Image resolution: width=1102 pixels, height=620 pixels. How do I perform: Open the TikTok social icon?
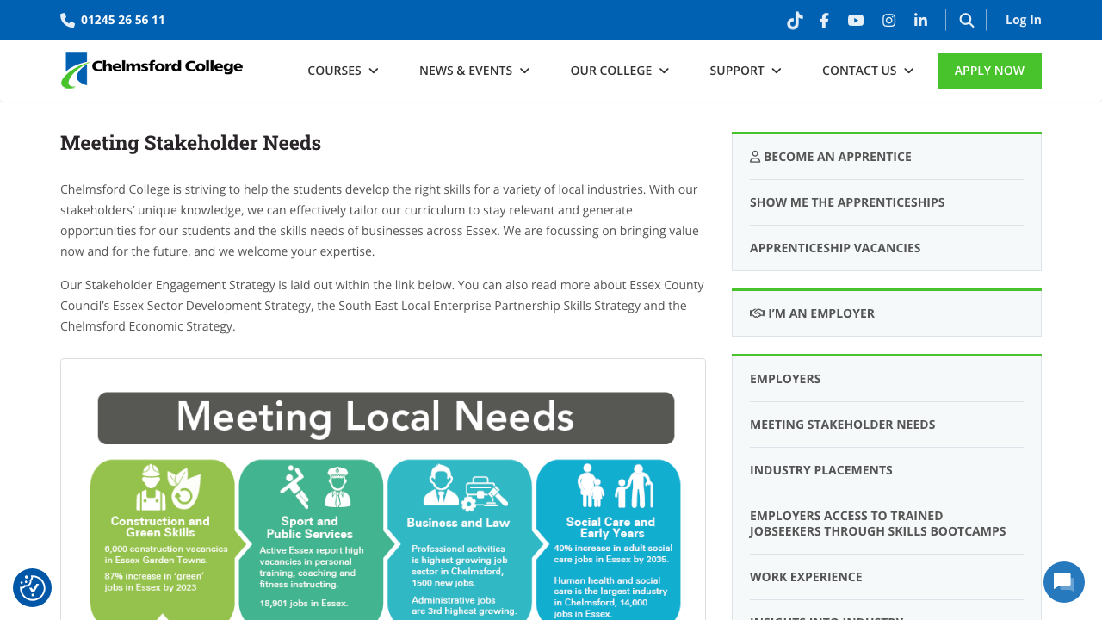[x=794, y=20]
